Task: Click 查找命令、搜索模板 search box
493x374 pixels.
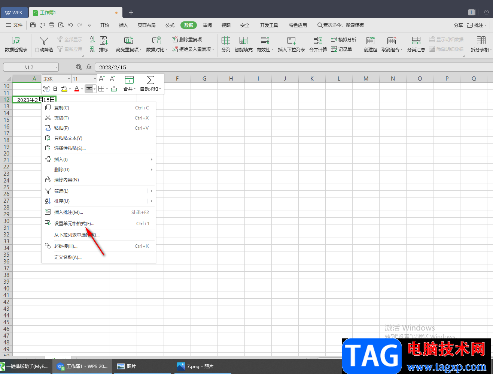Action: click(341, 25)
